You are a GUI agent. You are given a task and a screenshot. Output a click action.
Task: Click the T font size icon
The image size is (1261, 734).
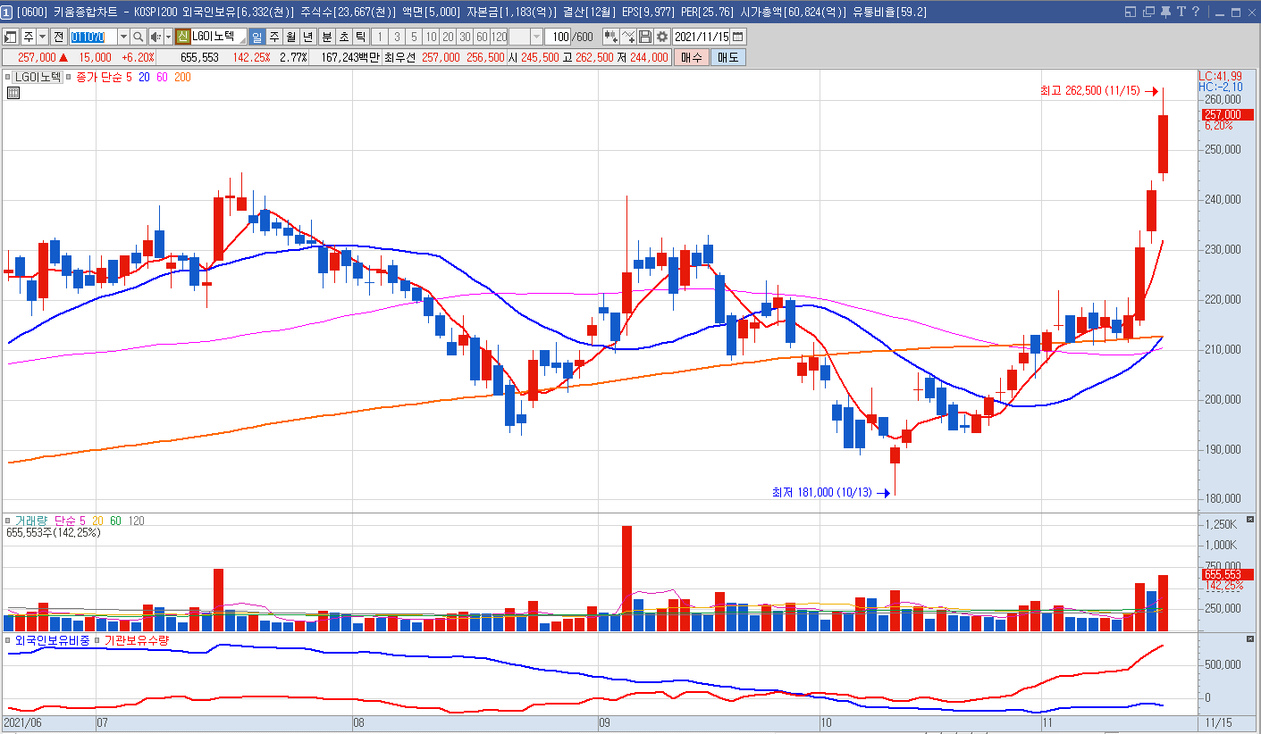[1181, 12]
